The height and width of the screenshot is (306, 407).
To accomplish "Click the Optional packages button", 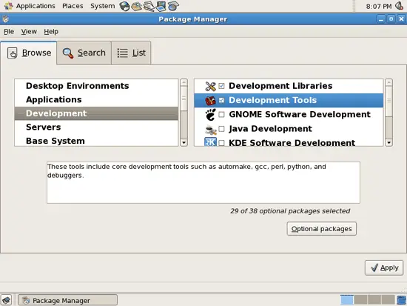I will pos(322,229).
